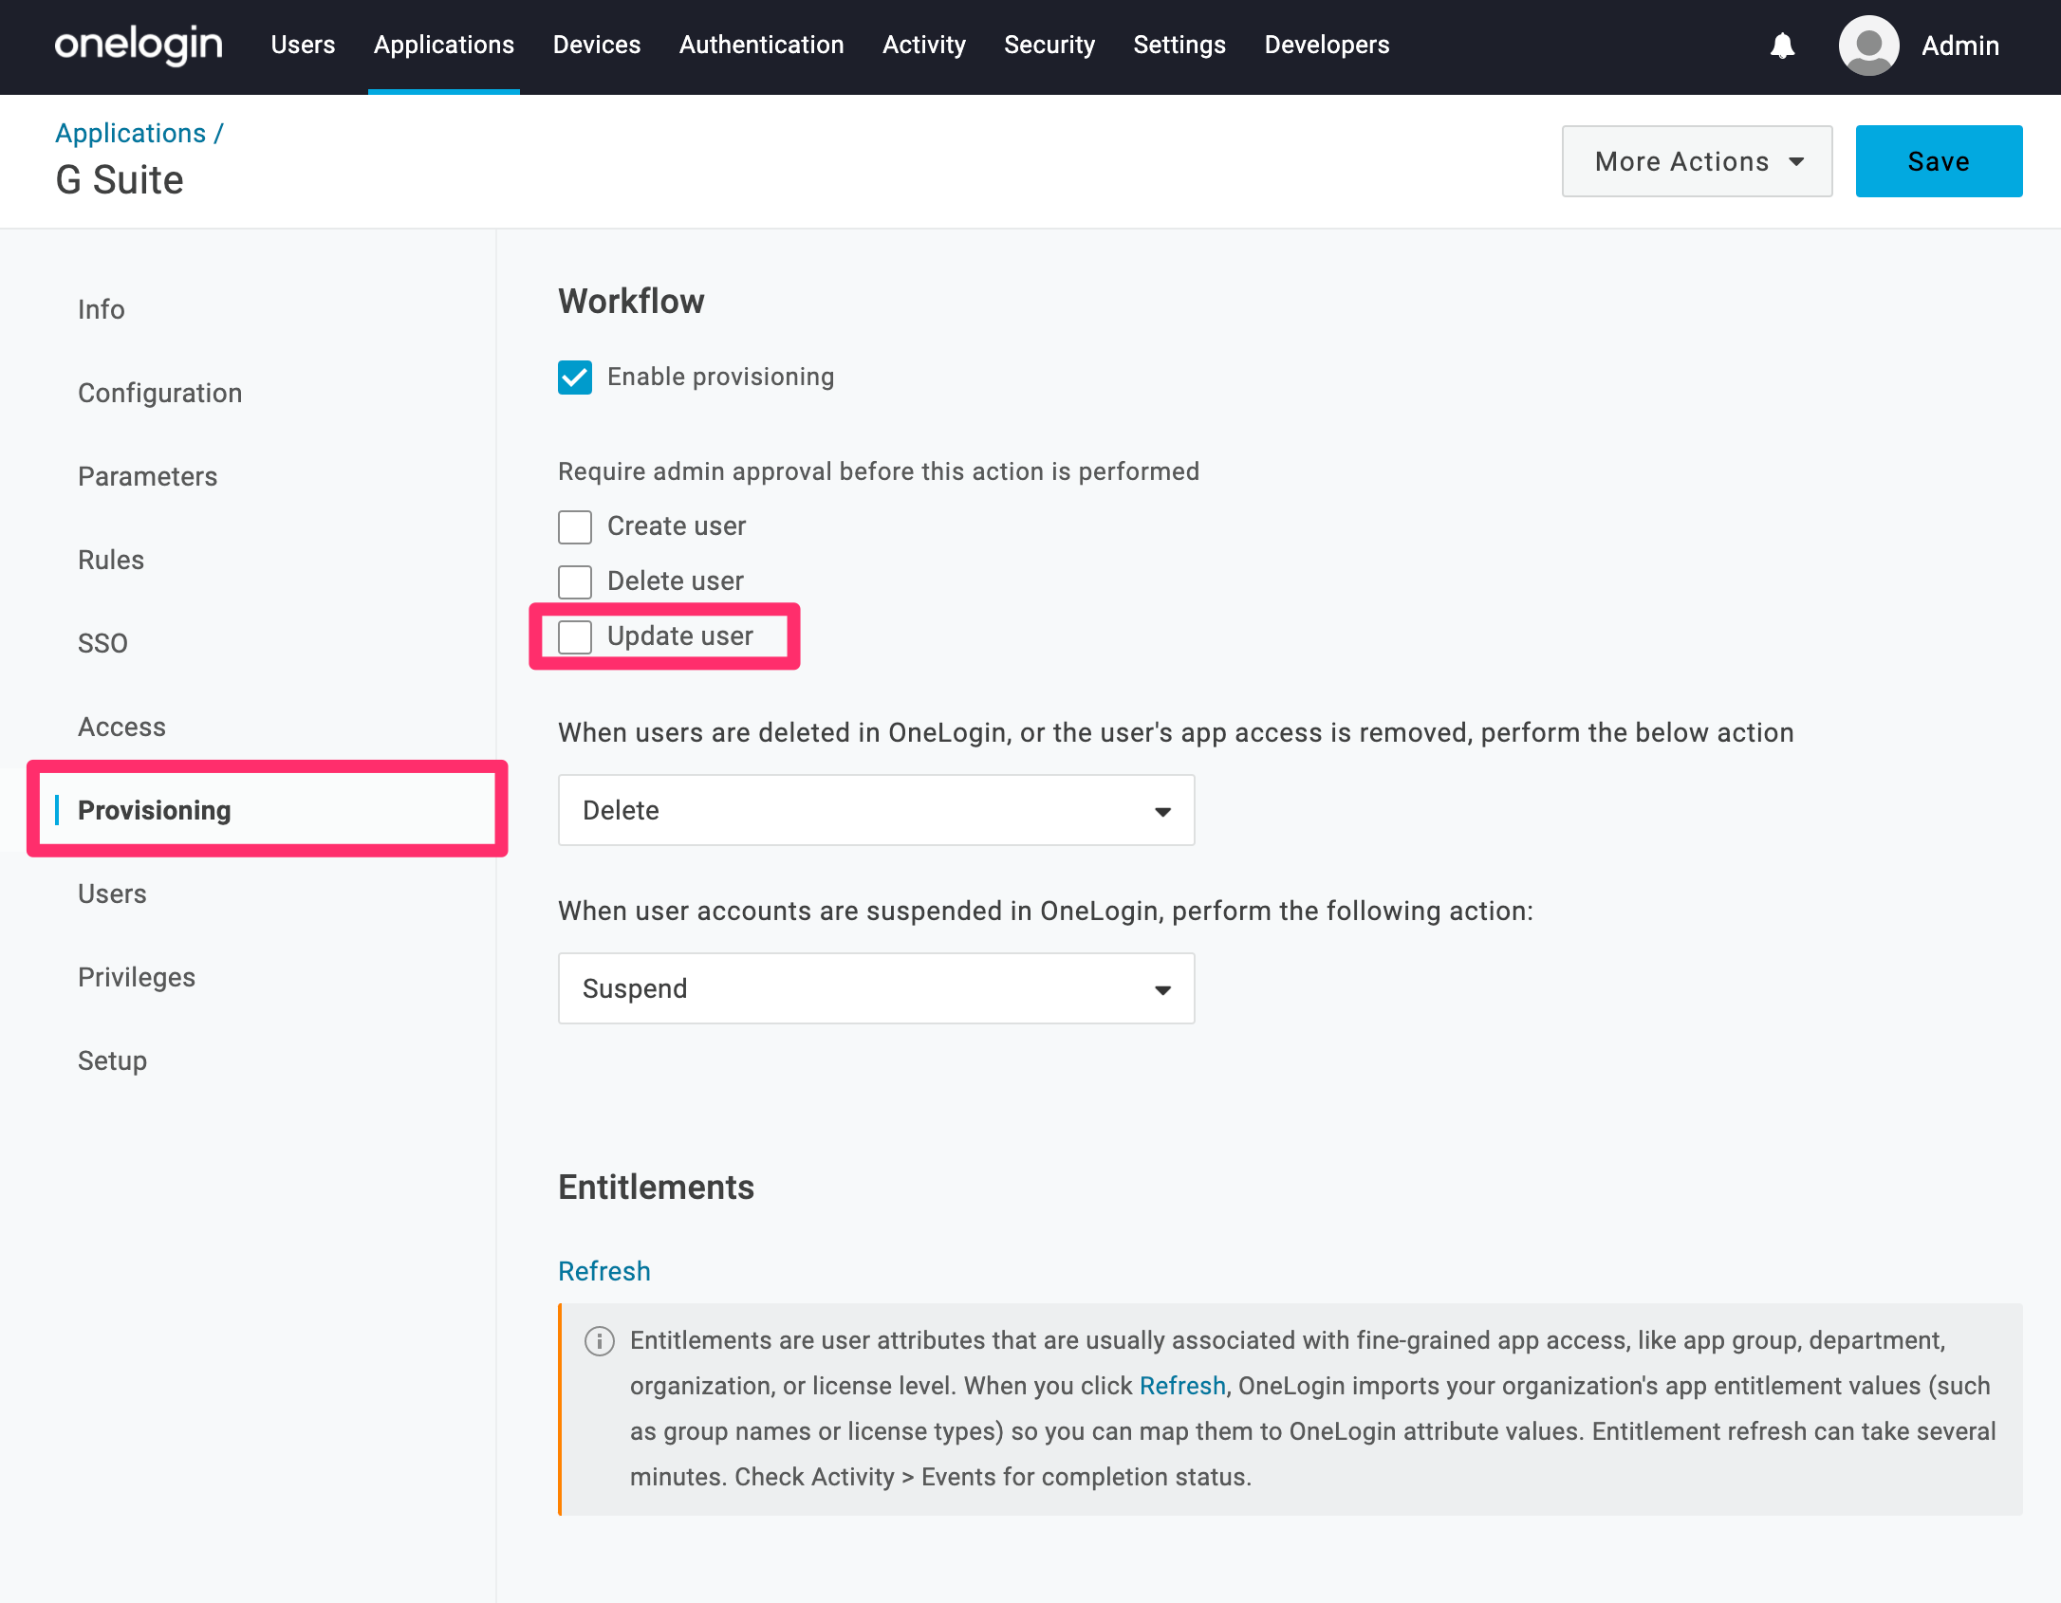
Task: Switch to the Info tab
Action: pos(102,309)
